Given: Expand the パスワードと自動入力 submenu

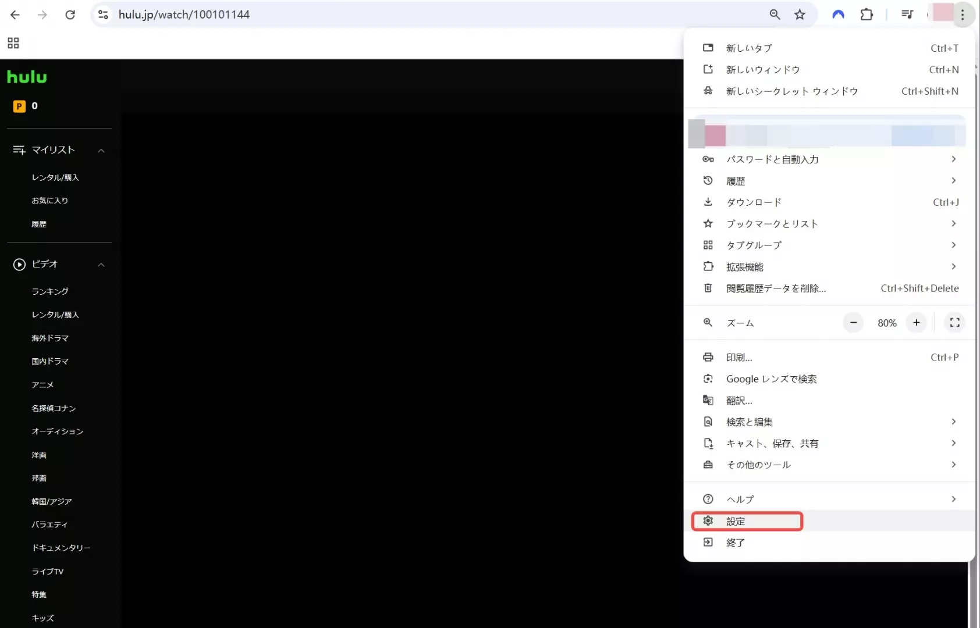Looking at the screenshot, I should (x=829, y=159).
